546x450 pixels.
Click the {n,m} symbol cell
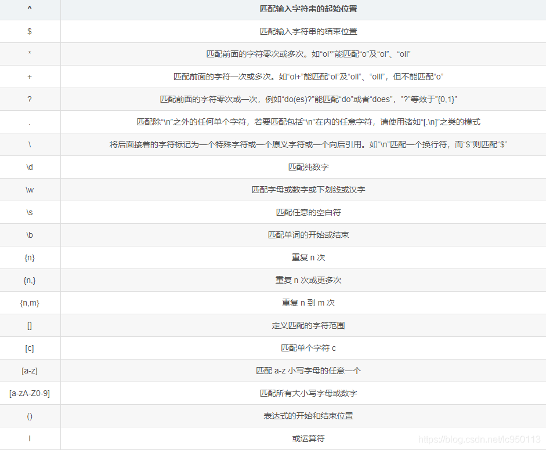(30, 303)
